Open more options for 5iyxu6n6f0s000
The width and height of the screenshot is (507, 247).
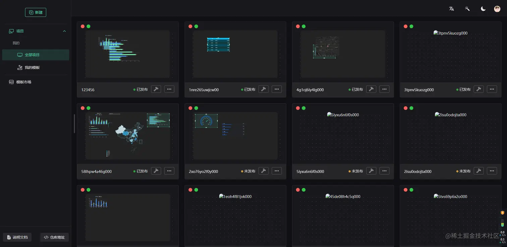384,171
